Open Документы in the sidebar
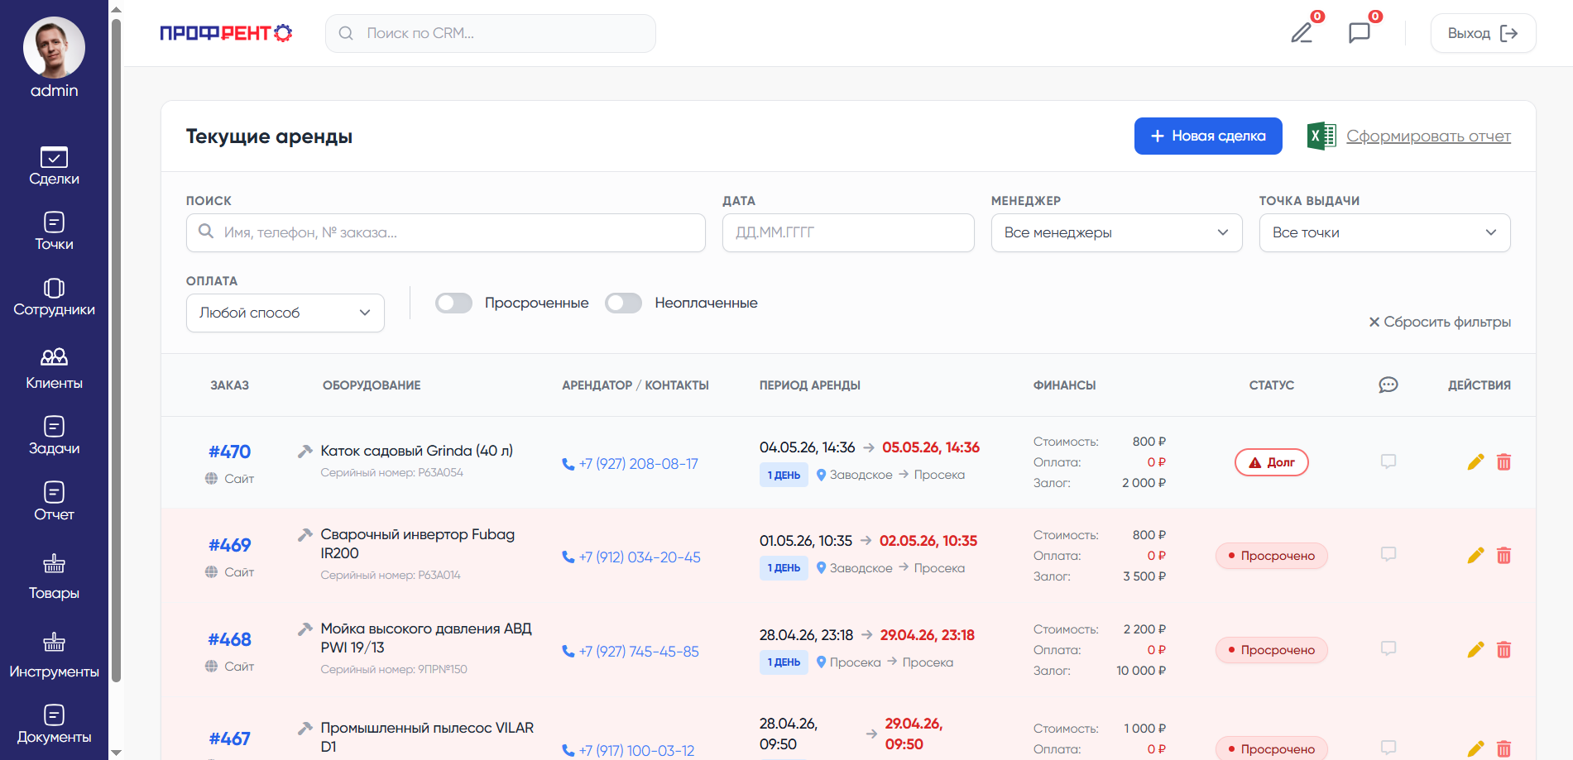 (x=54, y=724)
